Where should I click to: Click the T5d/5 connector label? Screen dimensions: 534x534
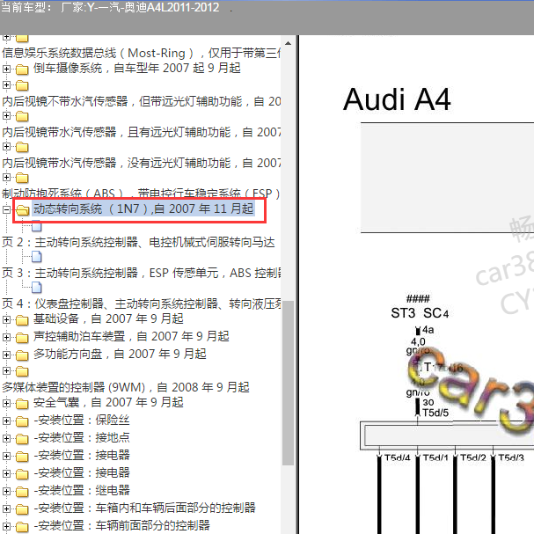click(435, 413)
